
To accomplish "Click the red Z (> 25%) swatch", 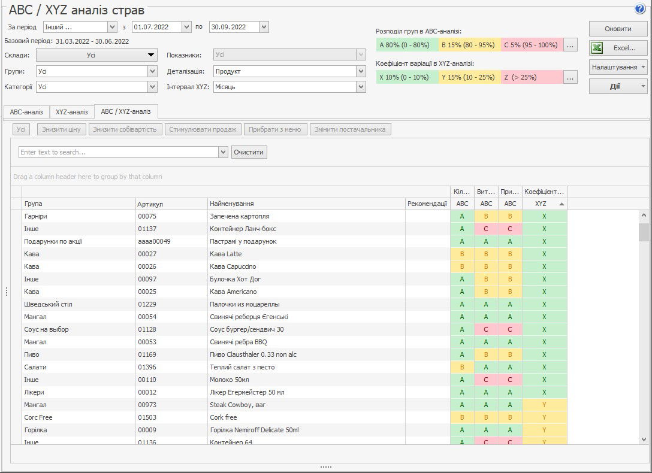I will (532, 77).
